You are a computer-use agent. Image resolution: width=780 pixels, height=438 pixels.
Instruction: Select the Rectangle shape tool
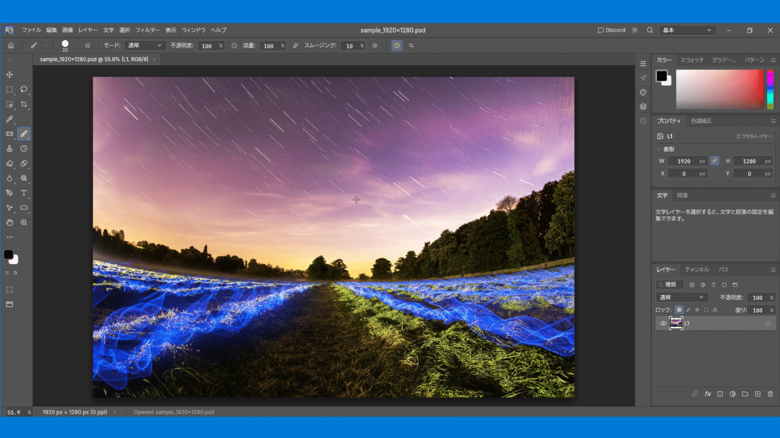click(24, 208)
